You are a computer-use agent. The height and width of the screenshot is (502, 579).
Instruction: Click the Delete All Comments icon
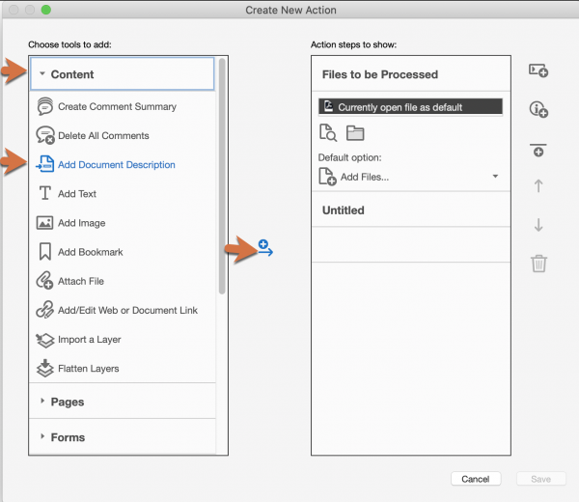click(45, 135)
